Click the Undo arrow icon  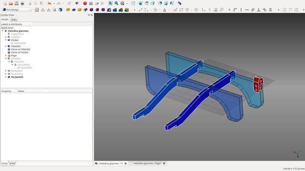pyautogui.click(x=50, y=3)
